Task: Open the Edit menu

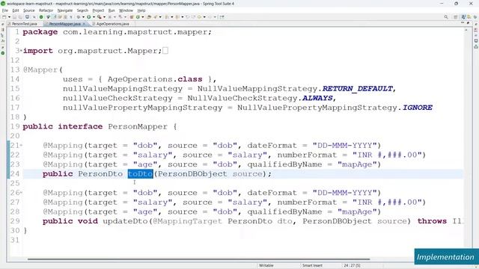Action: [16, 10]
